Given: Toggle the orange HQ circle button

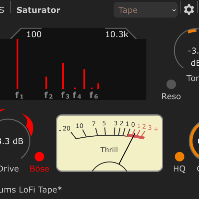Looking at the screenshot, I should pos(179,157).
